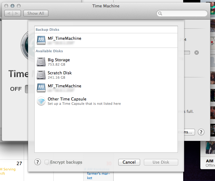Click the Use Disk button
Screen dimensions: 215x181
[161, 162]
